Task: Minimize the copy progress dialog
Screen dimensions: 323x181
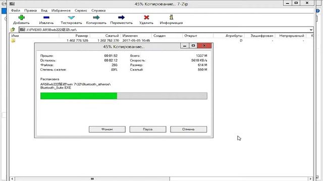Action: [185, 46]
